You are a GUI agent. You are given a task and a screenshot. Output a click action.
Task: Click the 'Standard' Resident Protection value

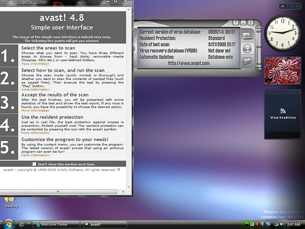pos(217,38)
